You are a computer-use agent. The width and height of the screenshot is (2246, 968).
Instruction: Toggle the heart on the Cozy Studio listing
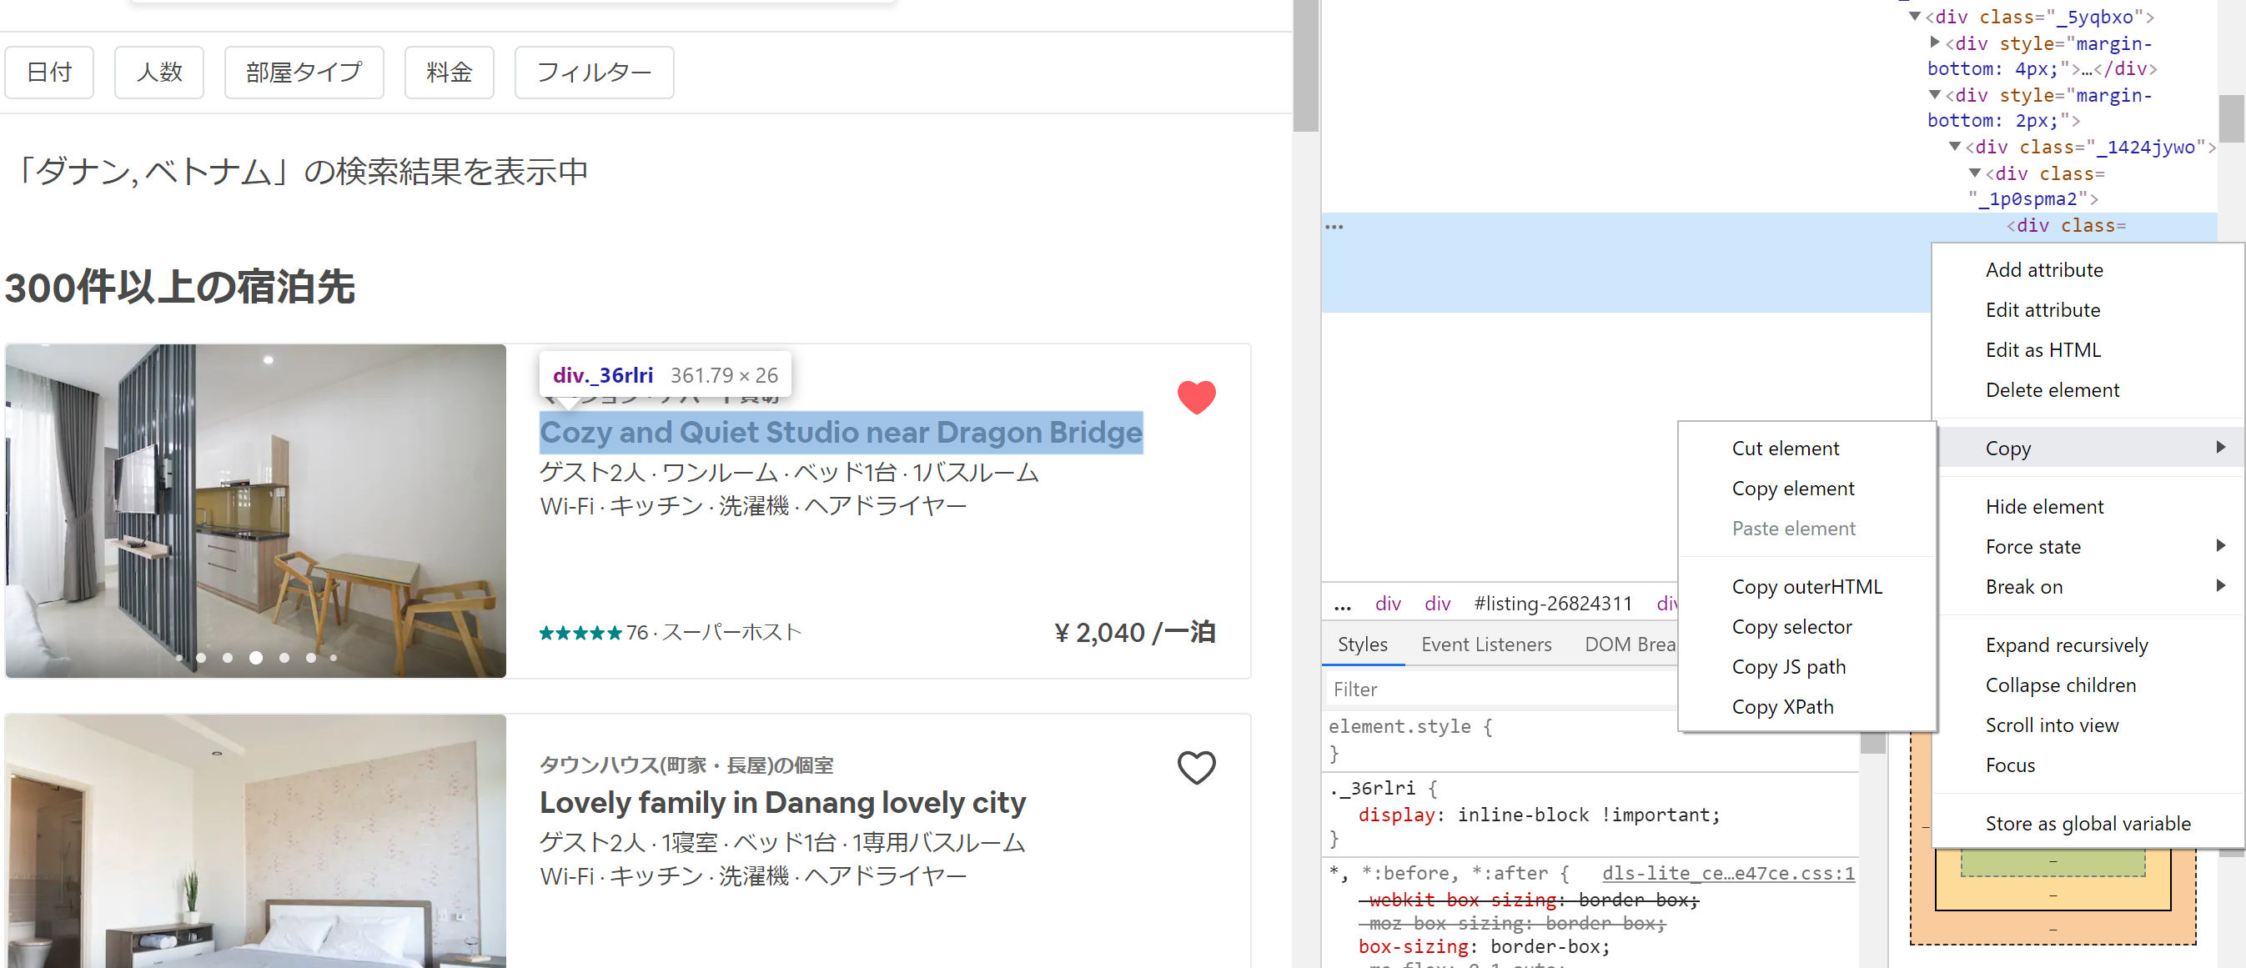[1196, 398]
